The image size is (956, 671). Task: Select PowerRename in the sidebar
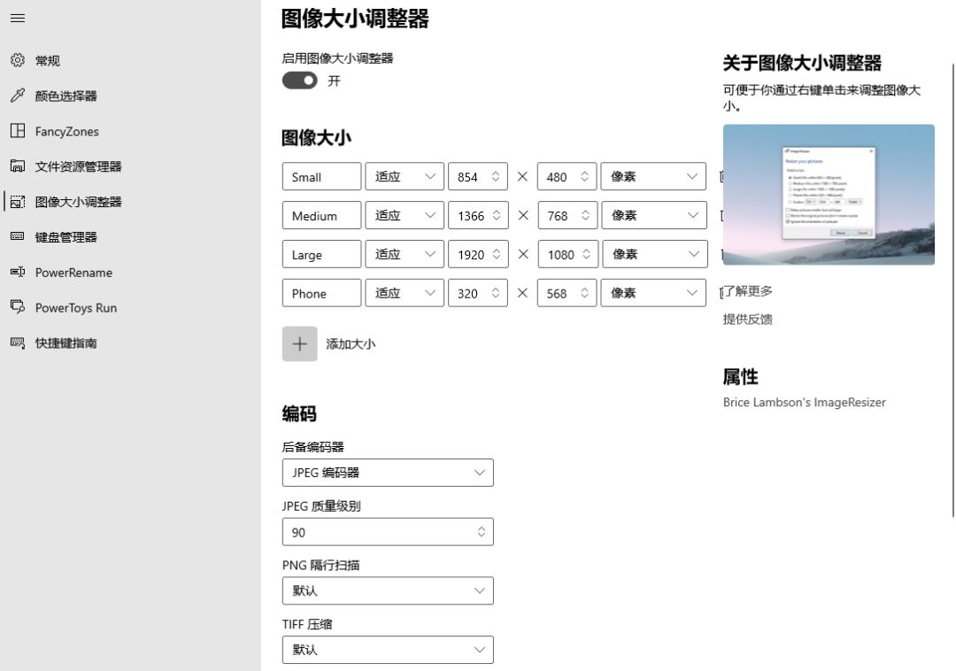pyautogui.click(x=76, y=273)
